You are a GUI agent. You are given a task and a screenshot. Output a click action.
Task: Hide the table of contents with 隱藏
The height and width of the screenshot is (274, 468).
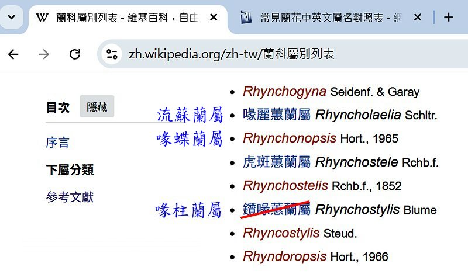97,107
